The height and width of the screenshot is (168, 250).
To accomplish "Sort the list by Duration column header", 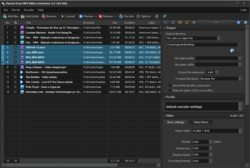I will click(x=130, y=23).
